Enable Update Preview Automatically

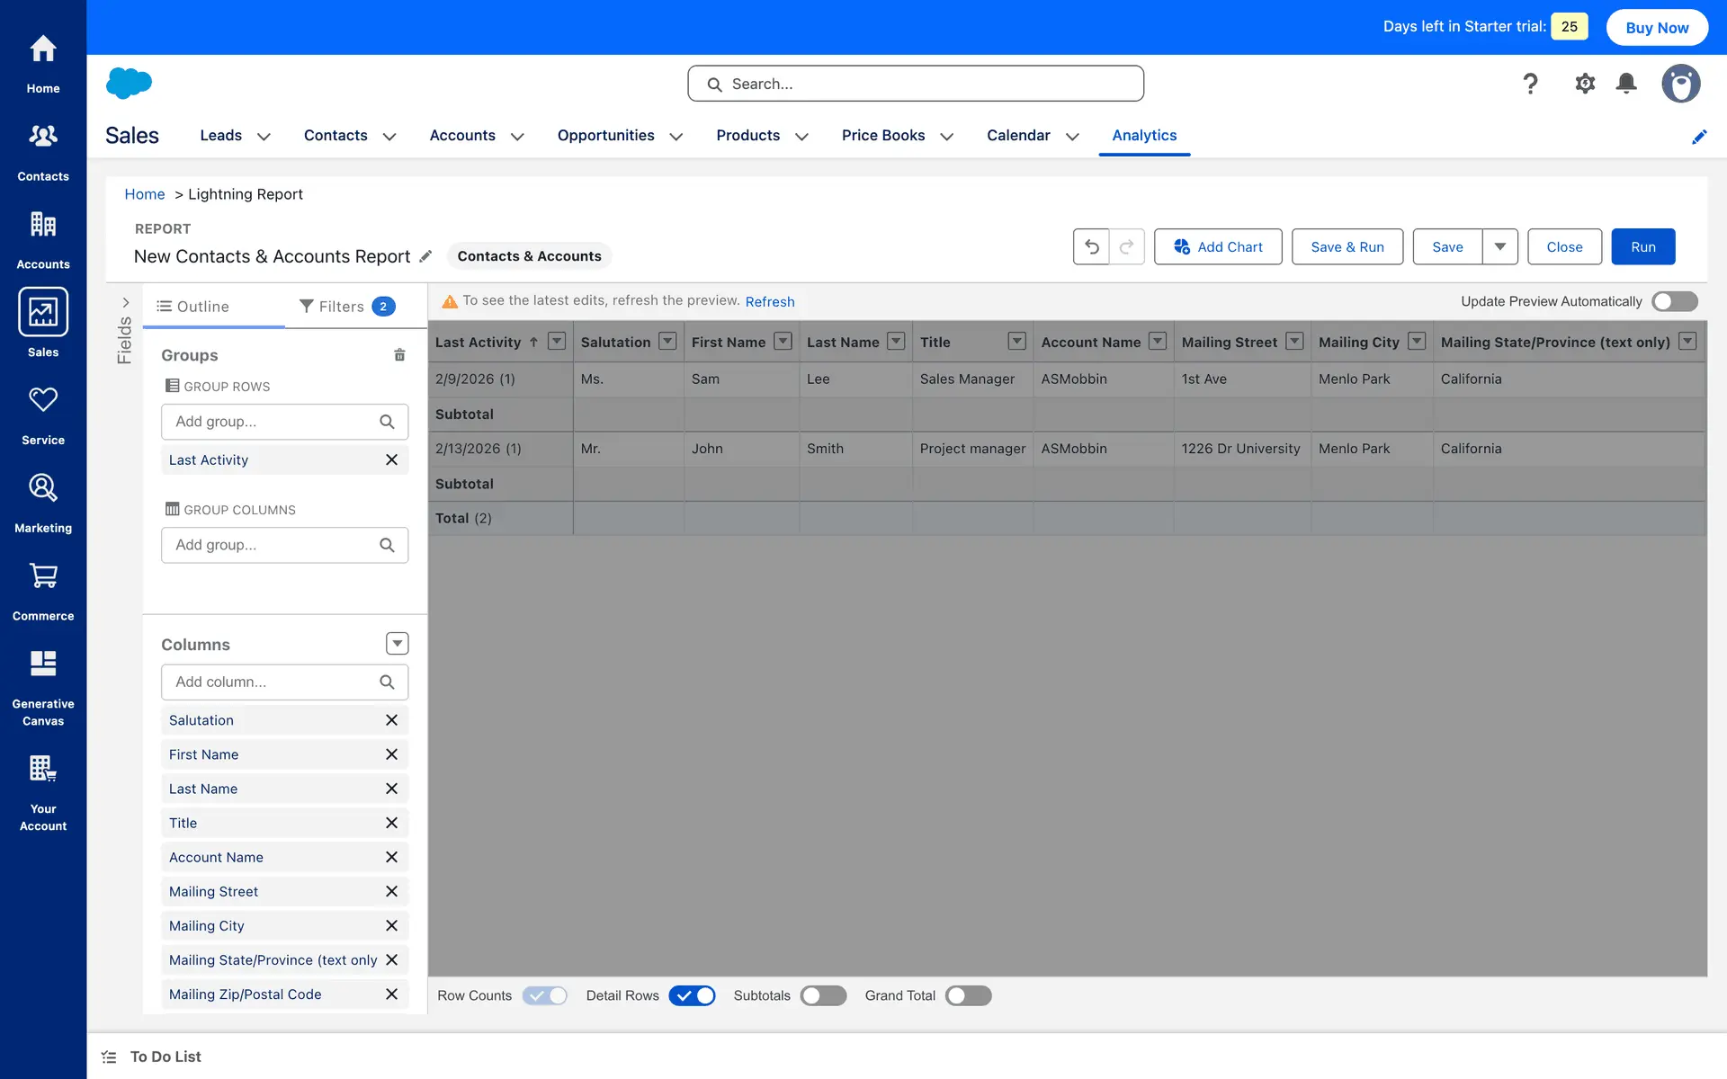click(x=1674, y=301)
